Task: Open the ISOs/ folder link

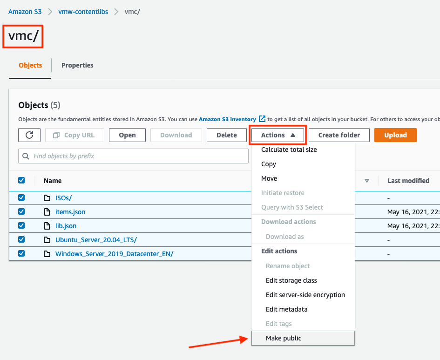Action: (63, 198)
